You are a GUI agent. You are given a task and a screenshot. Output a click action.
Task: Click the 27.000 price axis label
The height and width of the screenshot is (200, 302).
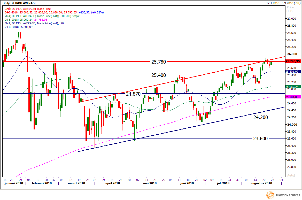292,19
